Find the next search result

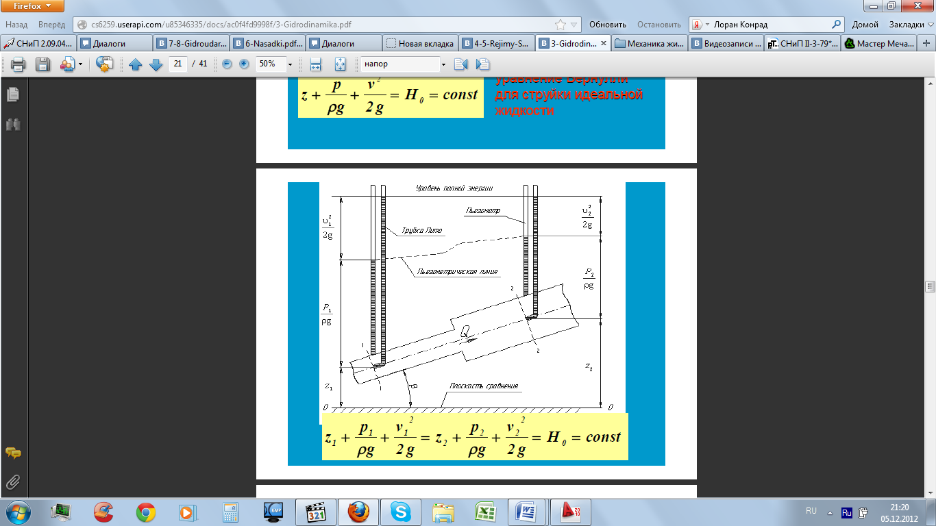[x=482, y=64]
